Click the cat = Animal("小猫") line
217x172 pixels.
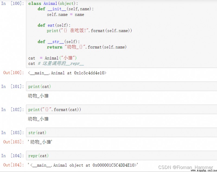52,58
